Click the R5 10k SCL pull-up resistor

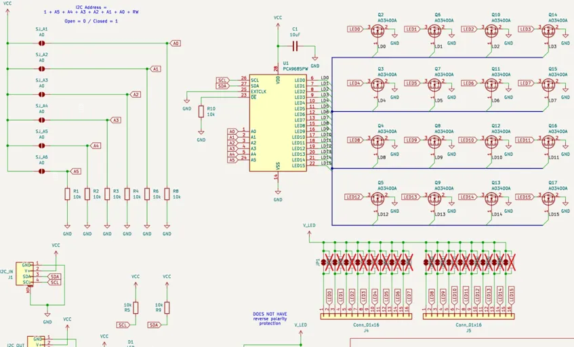tap(136, 308)
